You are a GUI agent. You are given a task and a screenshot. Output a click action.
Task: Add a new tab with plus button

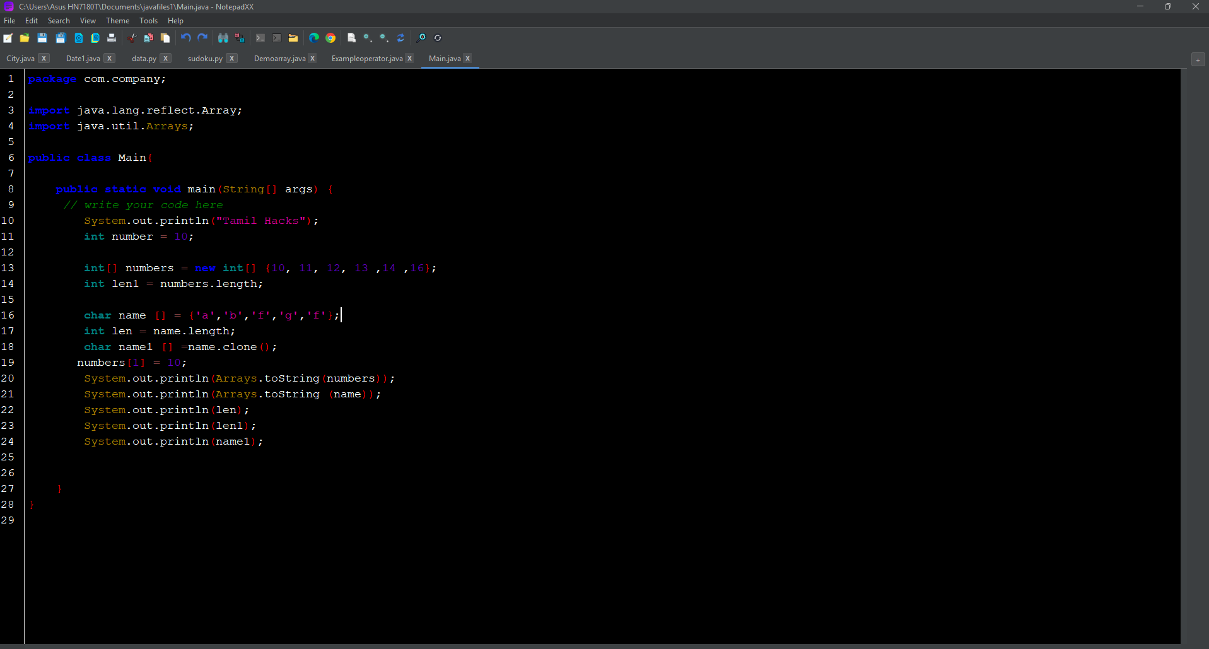tap(1198, 59)
